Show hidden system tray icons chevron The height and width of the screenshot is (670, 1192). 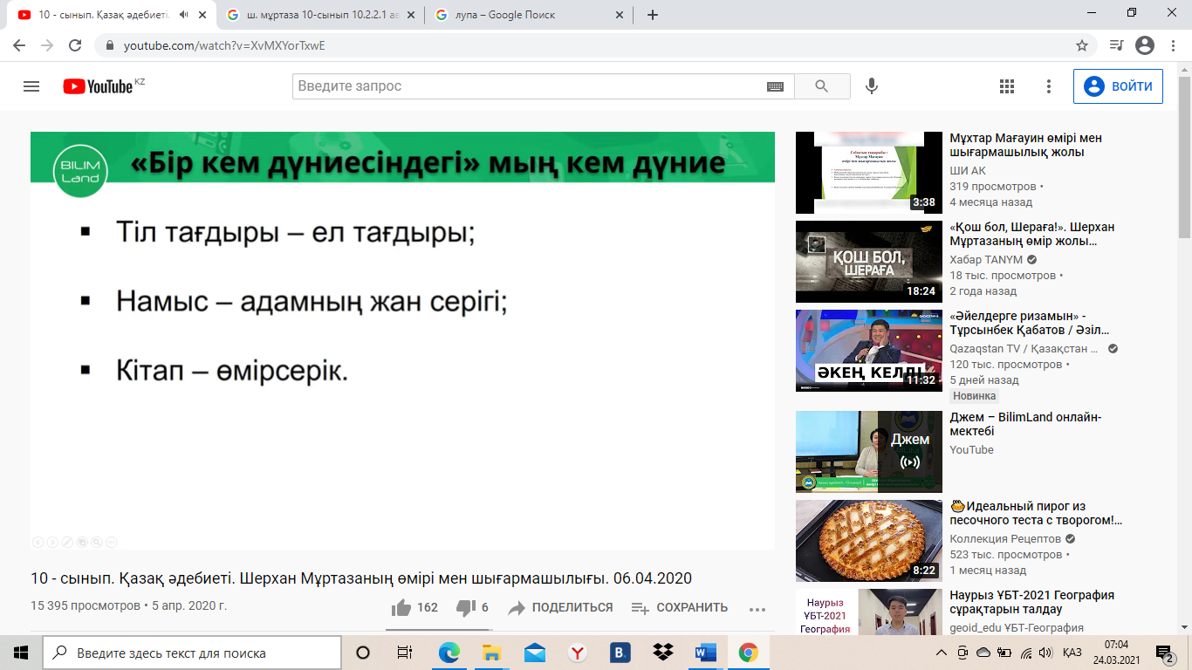941,653
